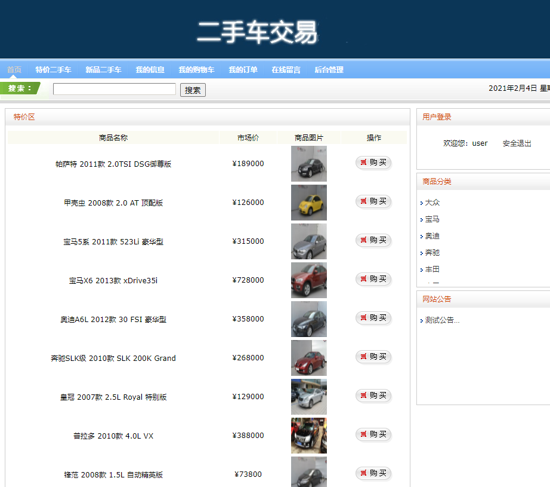Expand the 大众 category arrow
The height and width of the screenshot is (487, 550).
[x=423, y=203]
